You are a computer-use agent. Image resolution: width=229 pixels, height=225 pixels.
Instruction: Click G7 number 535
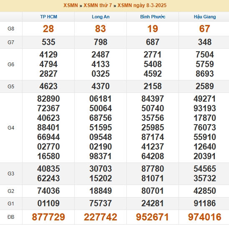[48, 42]
